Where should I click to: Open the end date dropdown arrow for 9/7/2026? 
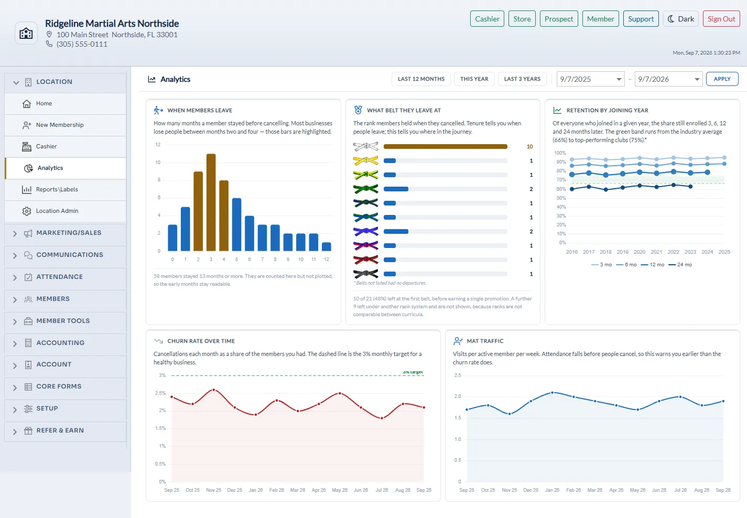(697, 79)
